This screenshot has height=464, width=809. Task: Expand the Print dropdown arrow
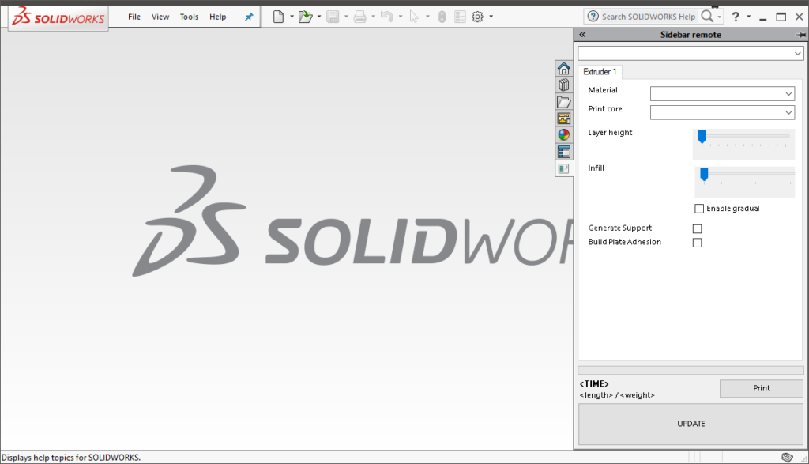(x=374, y=17)
